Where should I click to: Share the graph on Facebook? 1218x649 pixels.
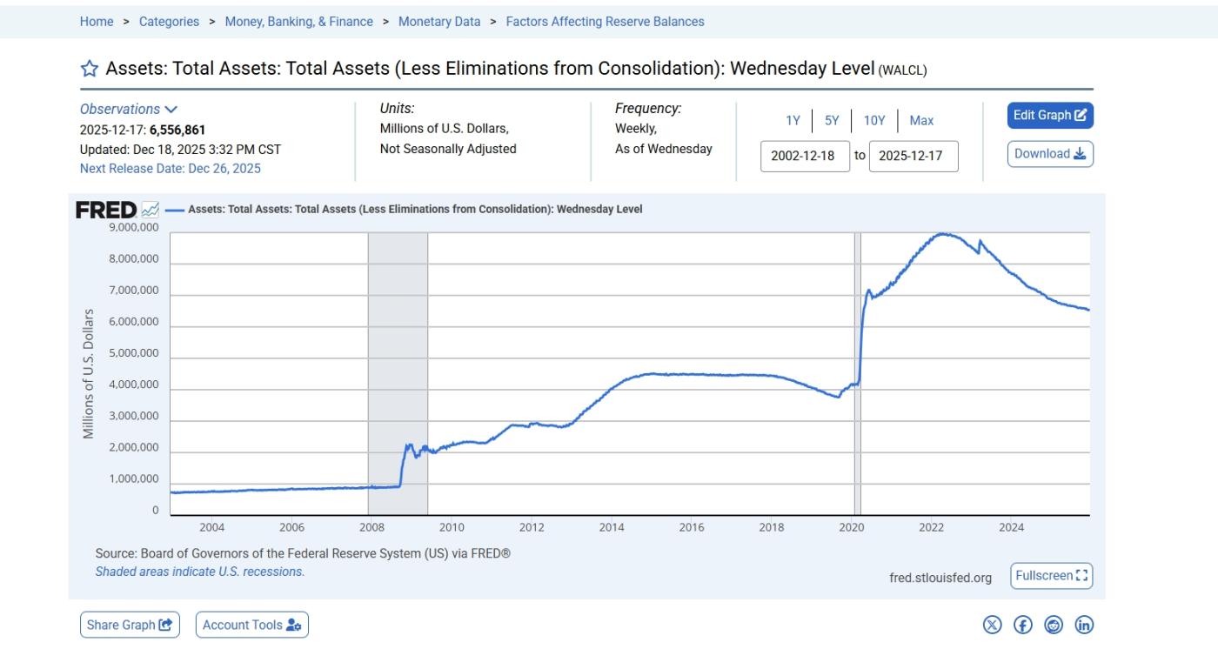pyautogui.click(x=1023, y=625)
